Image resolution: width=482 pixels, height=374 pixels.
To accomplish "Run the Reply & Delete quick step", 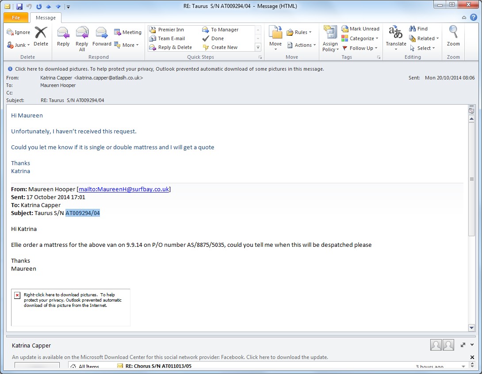I will pyautogui.click(x=171, y=47).
